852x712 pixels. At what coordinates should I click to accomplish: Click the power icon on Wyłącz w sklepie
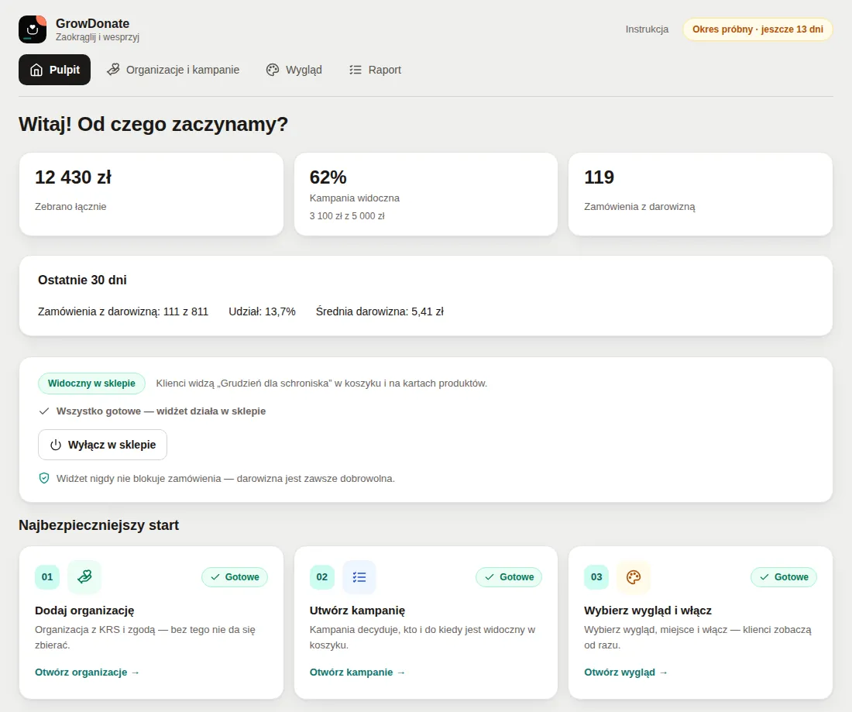(x=56, y=445)
